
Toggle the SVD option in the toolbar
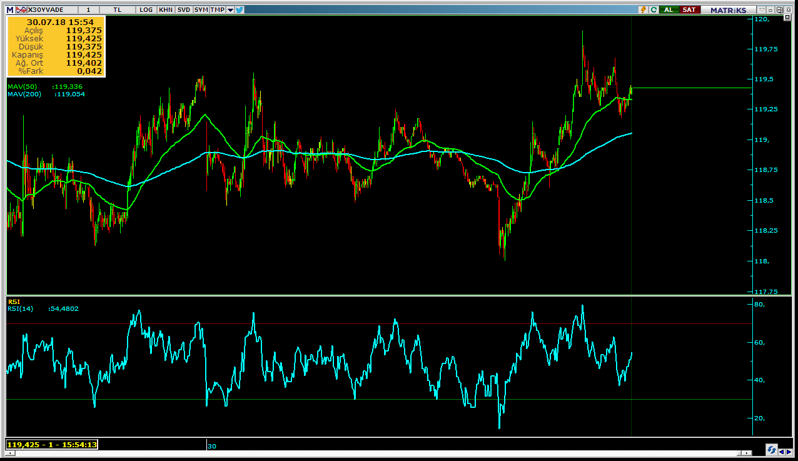(184, 10)
